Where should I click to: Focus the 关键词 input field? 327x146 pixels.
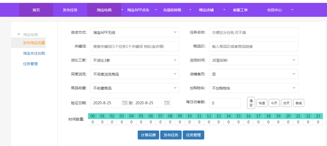135,46
